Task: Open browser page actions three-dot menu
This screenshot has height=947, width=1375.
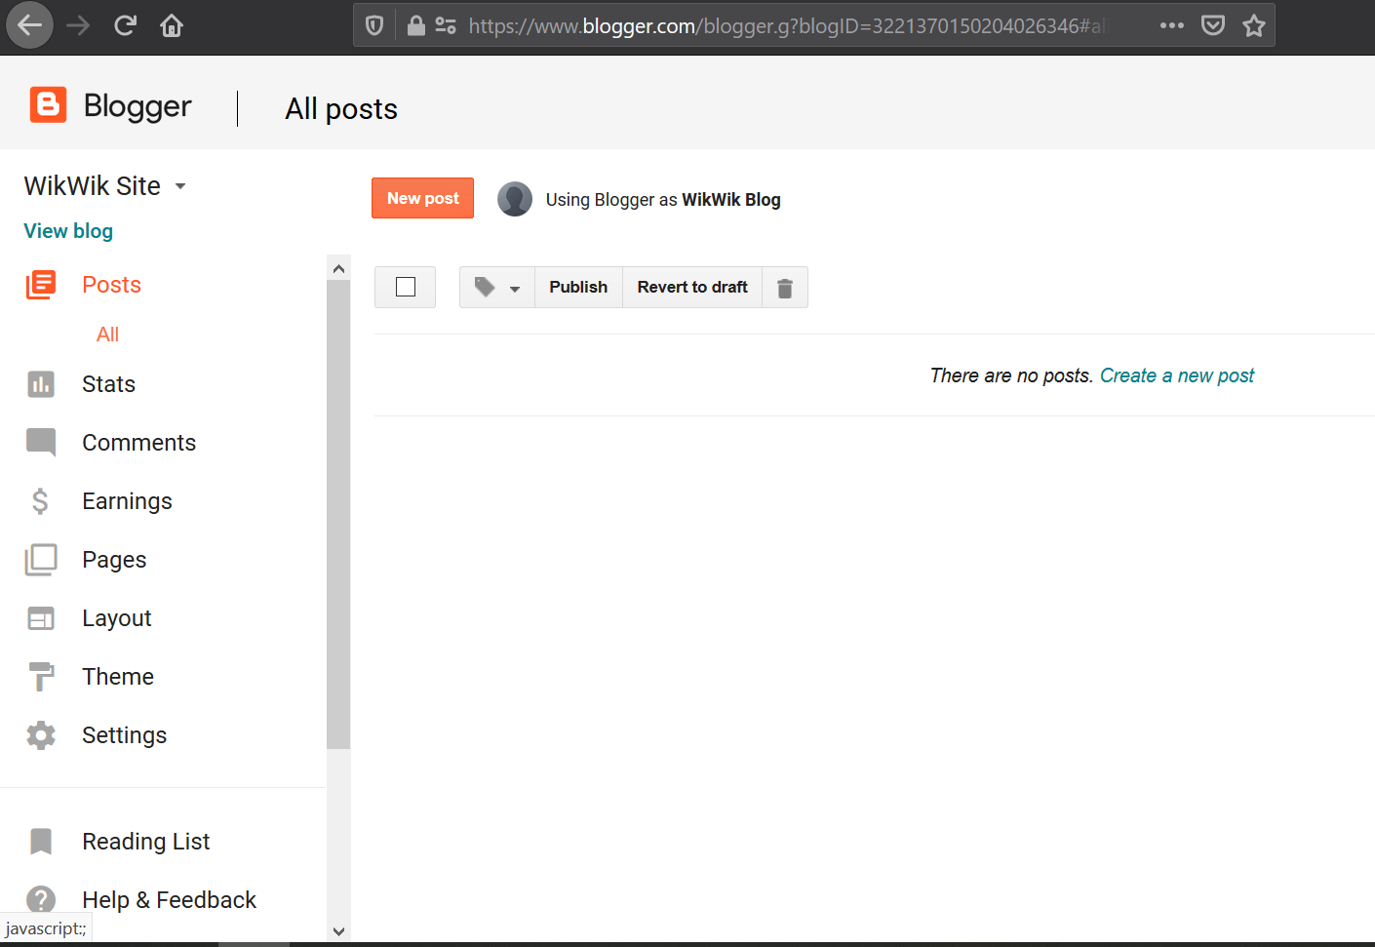Action: click(x=1171, y=25)
